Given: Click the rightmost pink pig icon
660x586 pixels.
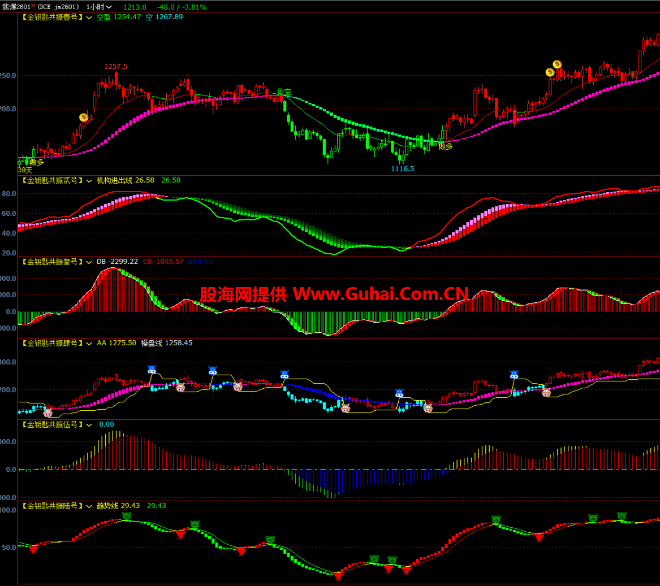Looking at the screenshot, I should (546, 392).
